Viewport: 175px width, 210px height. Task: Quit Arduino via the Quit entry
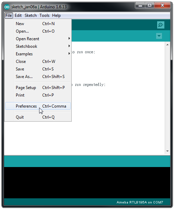38,117
